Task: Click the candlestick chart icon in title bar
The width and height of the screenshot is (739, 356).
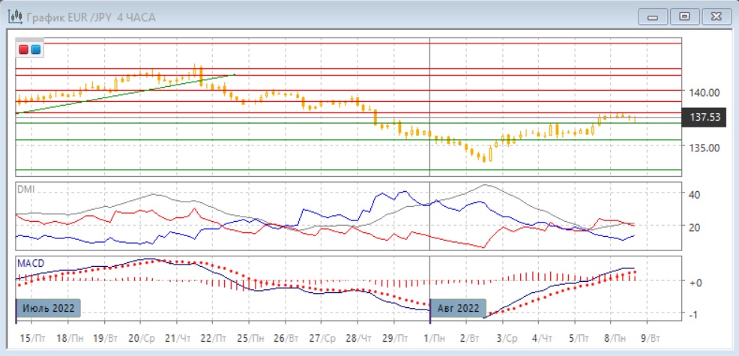Action: (13, 16)
